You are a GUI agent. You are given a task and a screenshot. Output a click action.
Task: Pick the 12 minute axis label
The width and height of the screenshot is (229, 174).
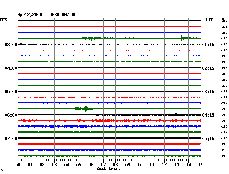164,164
